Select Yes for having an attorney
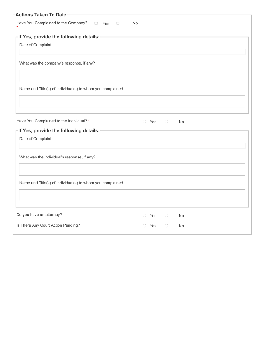The image size is (264, 342). pyautogui.click(x=144, y=215)
